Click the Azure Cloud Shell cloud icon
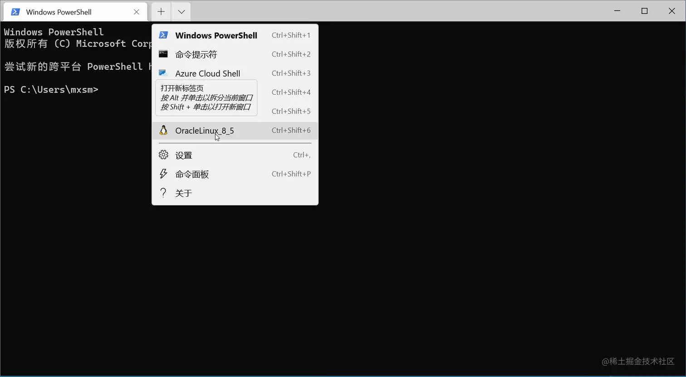The image size is (686, 377). tap(163, 73)
